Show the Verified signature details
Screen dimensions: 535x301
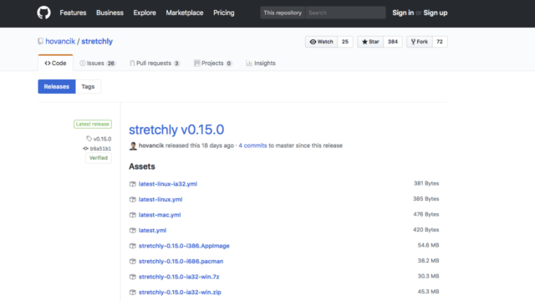click(99, 158)
